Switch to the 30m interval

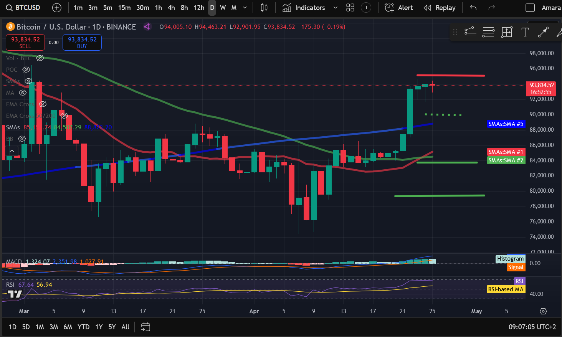pyautogui.click(x=143, y=8)
